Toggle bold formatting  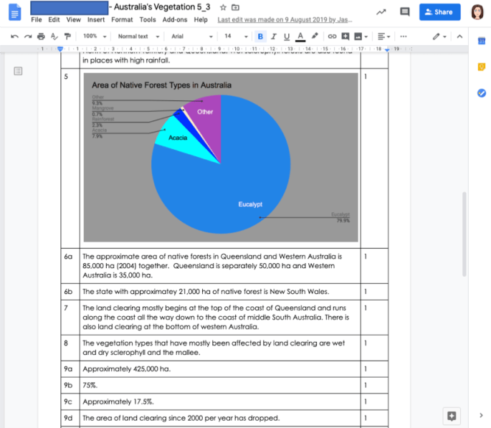click(260, 37)
